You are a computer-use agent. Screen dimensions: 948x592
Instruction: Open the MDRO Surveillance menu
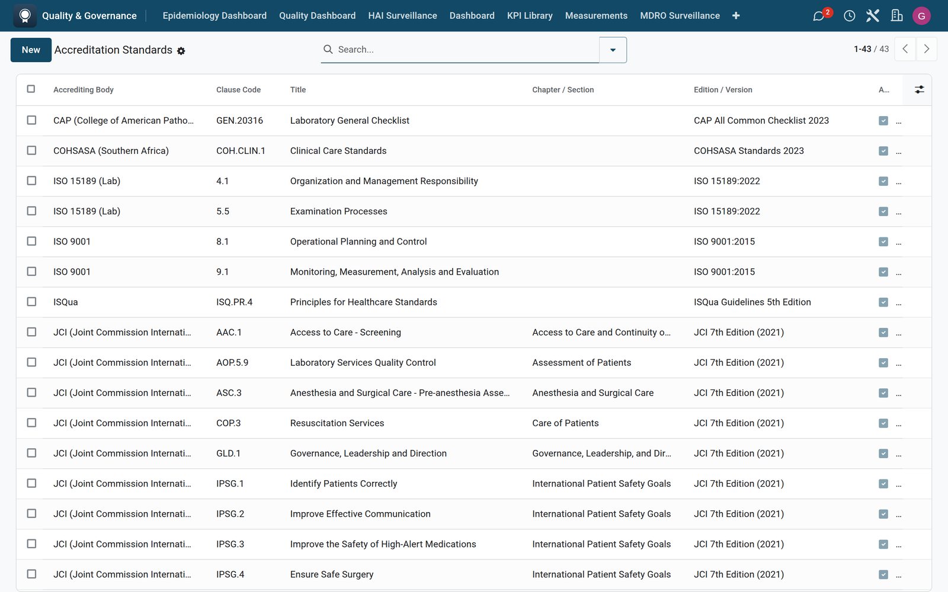tap(680, 15)
